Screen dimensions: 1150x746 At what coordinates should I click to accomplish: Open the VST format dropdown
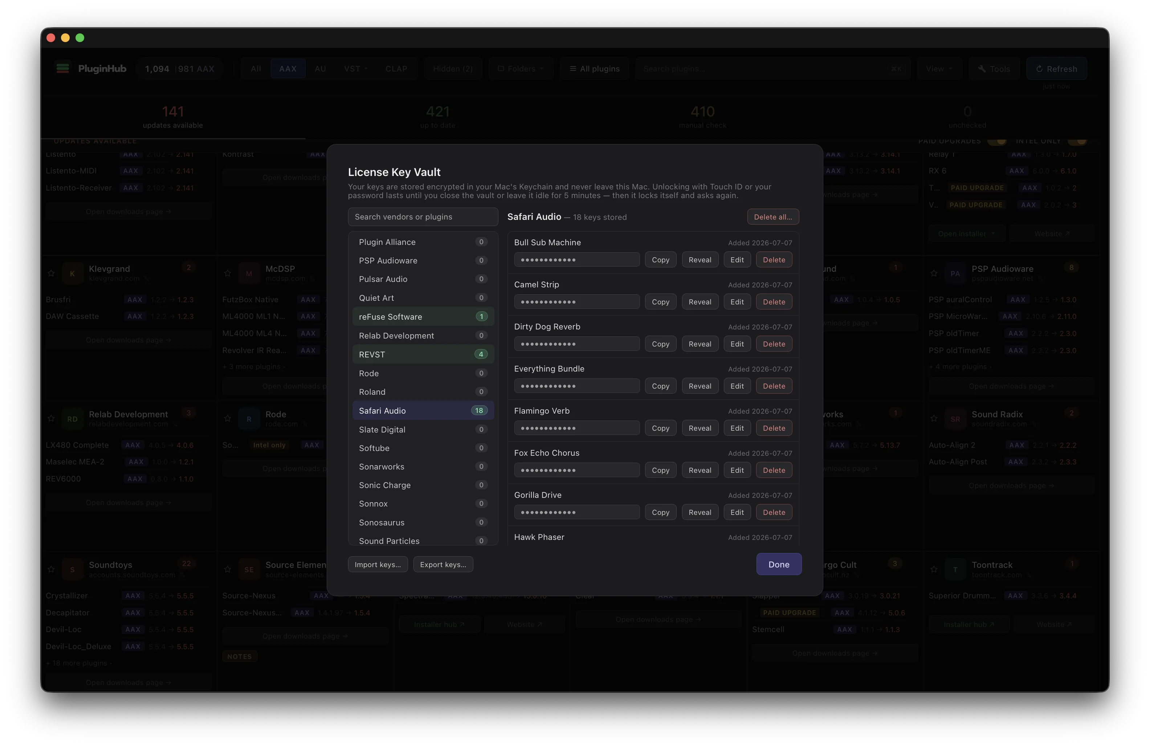tap(355, 69)
